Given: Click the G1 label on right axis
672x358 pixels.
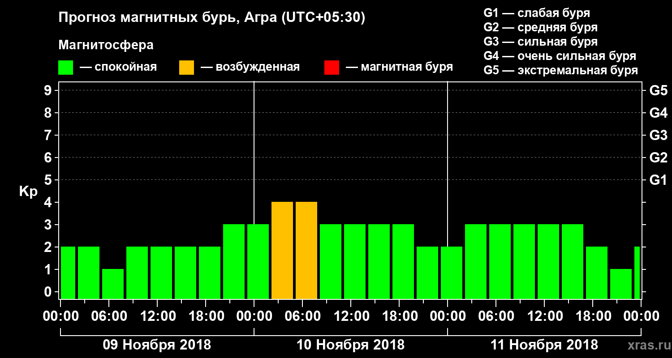Looking at the screenshot, I should 659,180.
